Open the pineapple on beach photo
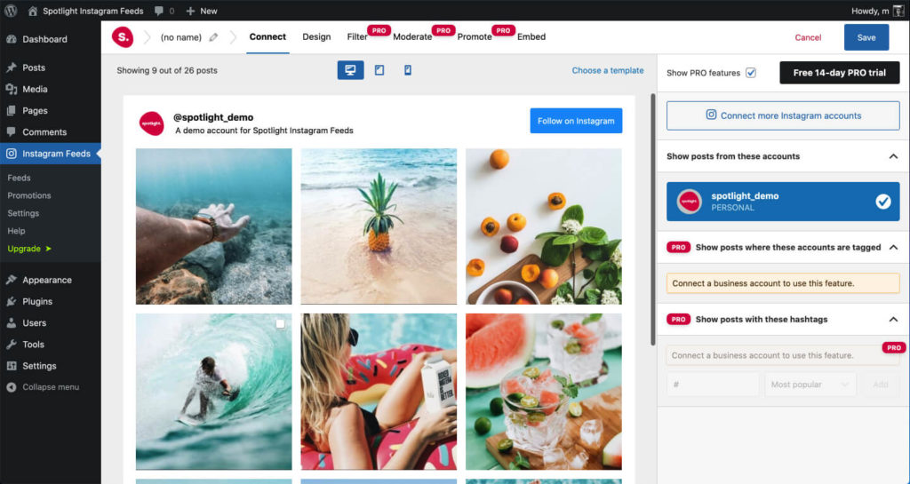Viewport: 910px width, 484px height. coord(379,226)
